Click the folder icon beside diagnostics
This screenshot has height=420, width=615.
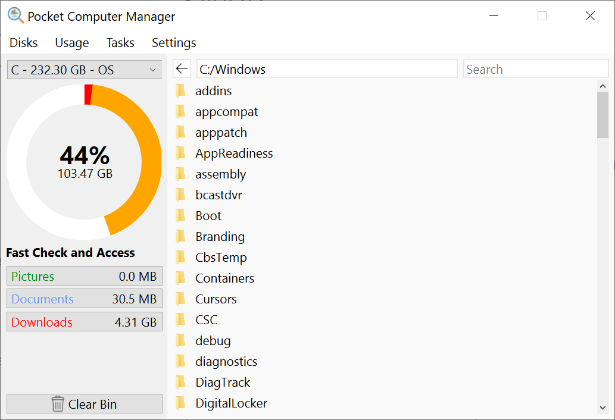click(x=181, y=361)
